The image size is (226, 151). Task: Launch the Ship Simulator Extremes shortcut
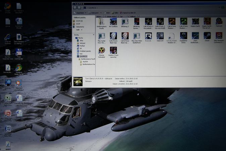click(x=219, y=38)
